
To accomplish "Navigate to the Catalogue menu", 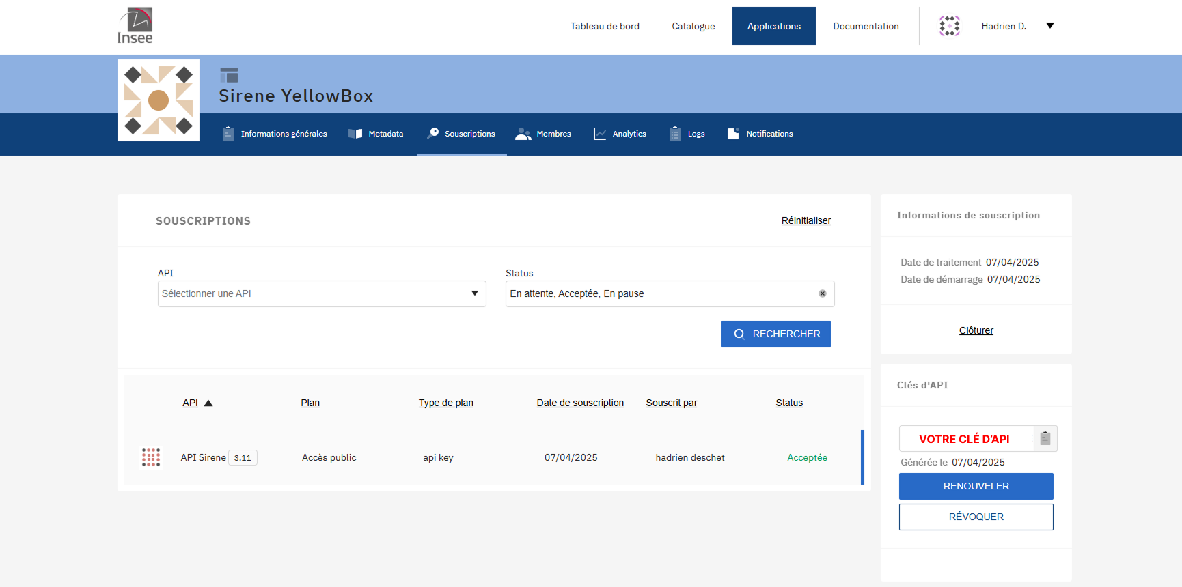I will 693,26.
